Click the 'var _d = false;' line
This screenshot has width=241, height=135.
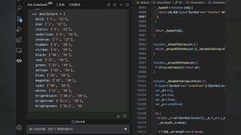[165, 99]
